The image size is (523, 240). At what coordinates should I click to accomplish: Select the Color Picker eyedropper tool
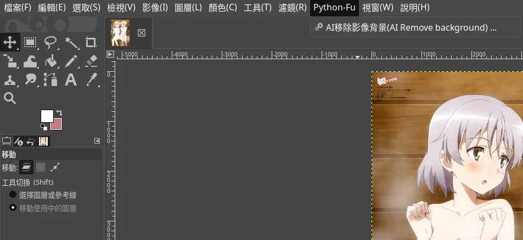coord(91,80)
